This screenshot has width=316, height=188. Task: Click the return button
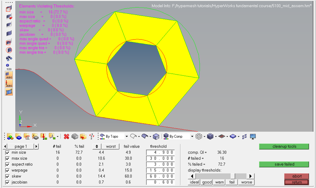point(297,182)
